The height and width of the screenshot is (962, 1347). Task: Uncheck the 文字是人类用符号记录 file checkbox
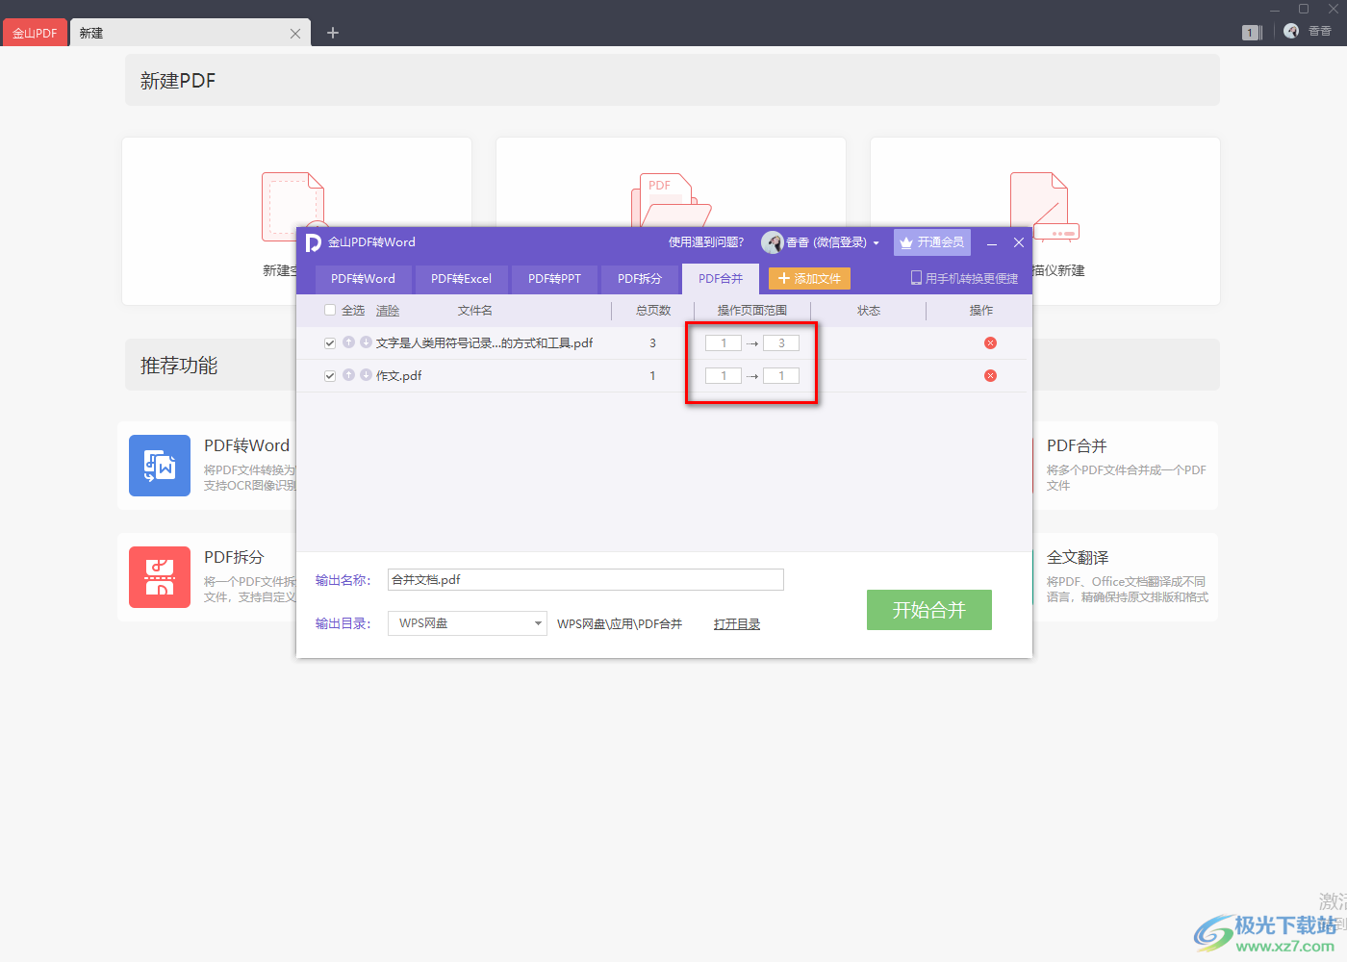pos(330,343)
